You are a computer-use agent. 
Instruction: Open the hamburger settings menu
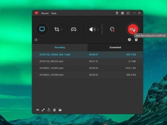[128, 13]
